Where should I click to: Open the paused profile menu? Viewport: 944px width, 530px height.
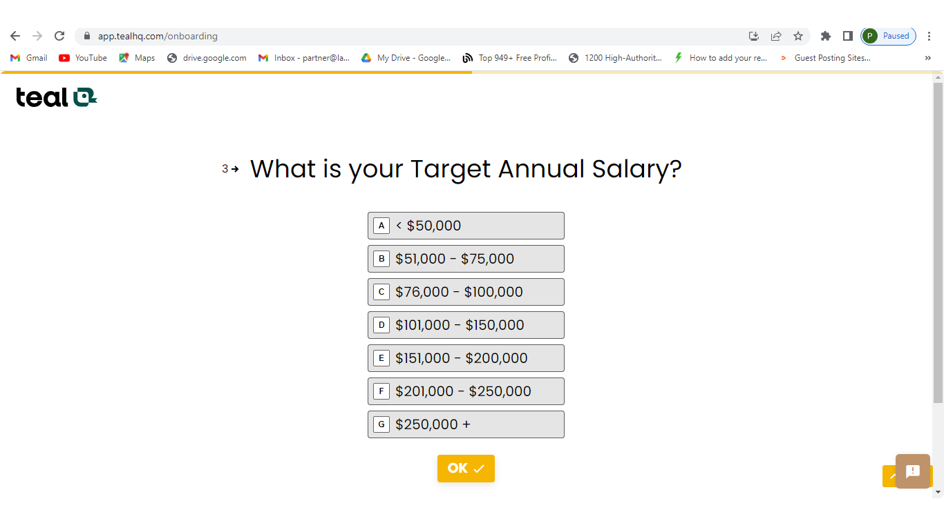(x=889, y=36)
